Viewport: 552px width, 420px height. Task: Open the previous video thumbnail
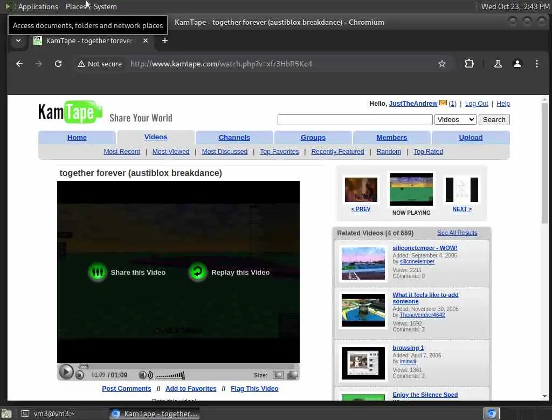(361, 189)
